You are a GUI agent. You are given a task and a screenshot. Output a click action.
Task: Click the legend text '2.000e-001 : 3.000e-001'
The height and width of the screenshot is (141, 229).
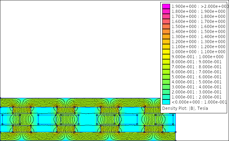(197, 92)
